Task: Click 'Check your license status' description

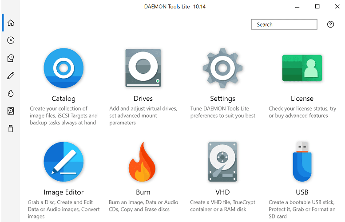Action: (x=302, y=112)
